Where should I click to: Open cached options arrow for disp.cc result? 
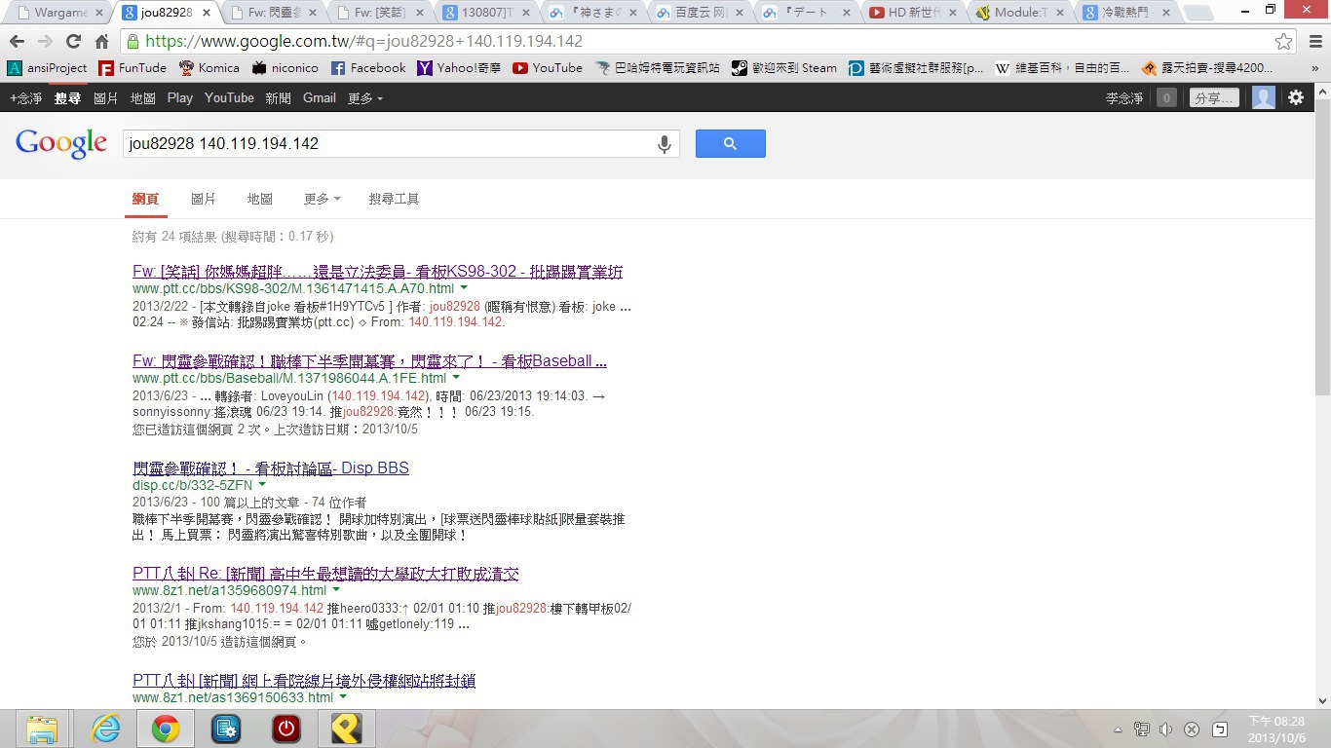[x=262, y=485]
